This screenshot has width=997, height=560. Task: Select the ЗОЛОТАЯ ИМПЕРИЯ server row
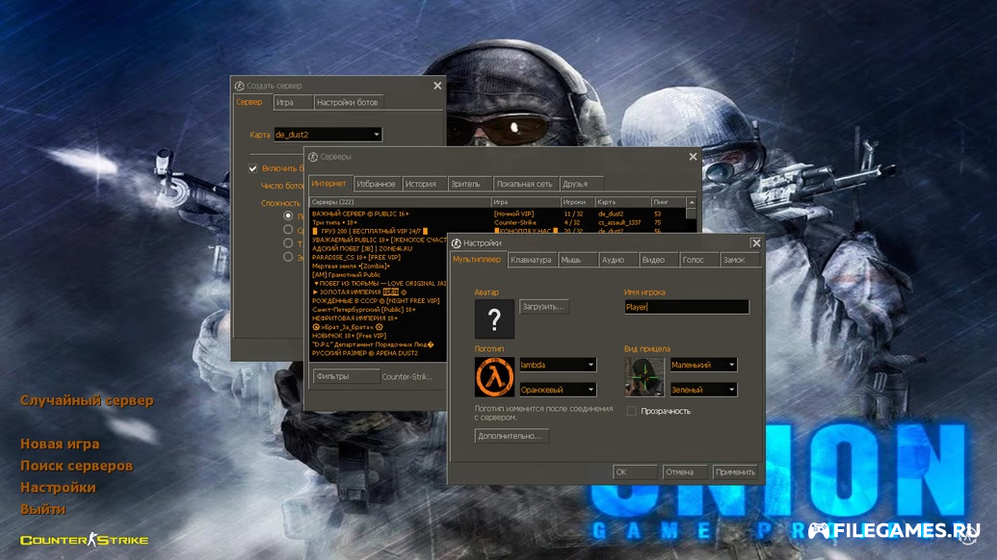click(379, 293)
